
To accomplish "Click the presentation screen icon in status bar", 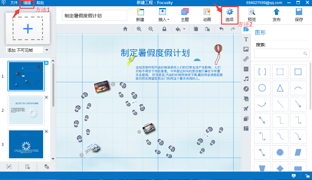I will 294,176.
